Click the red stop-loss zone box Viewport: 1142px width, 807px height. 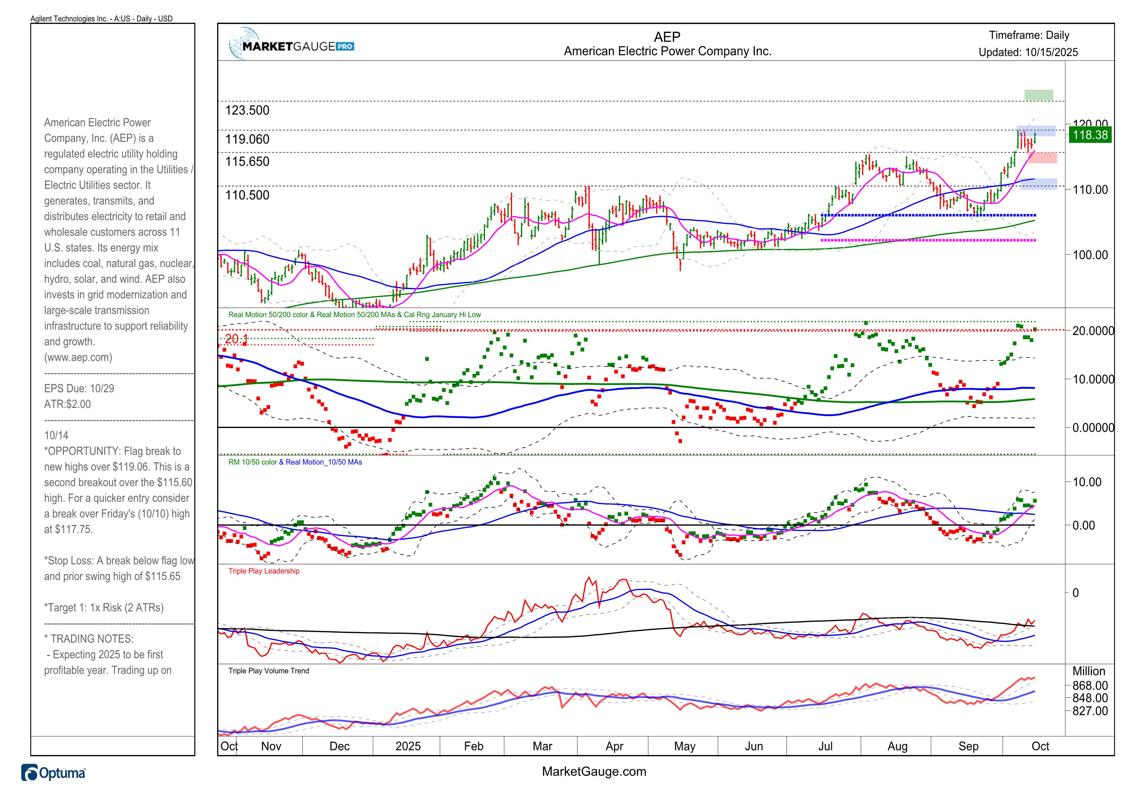1042,157
